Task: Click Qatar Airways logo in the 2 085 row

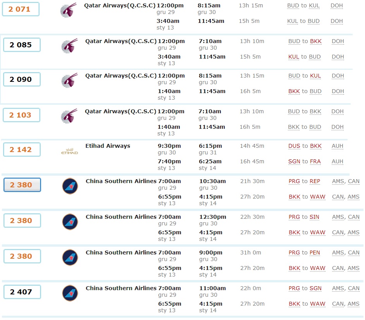Action: (x=70, y=46)
